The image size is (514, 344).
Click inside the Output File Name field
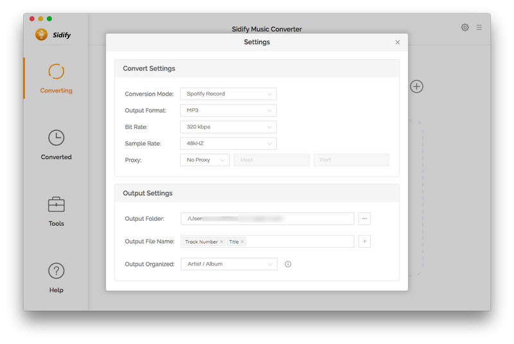(267, 241)
